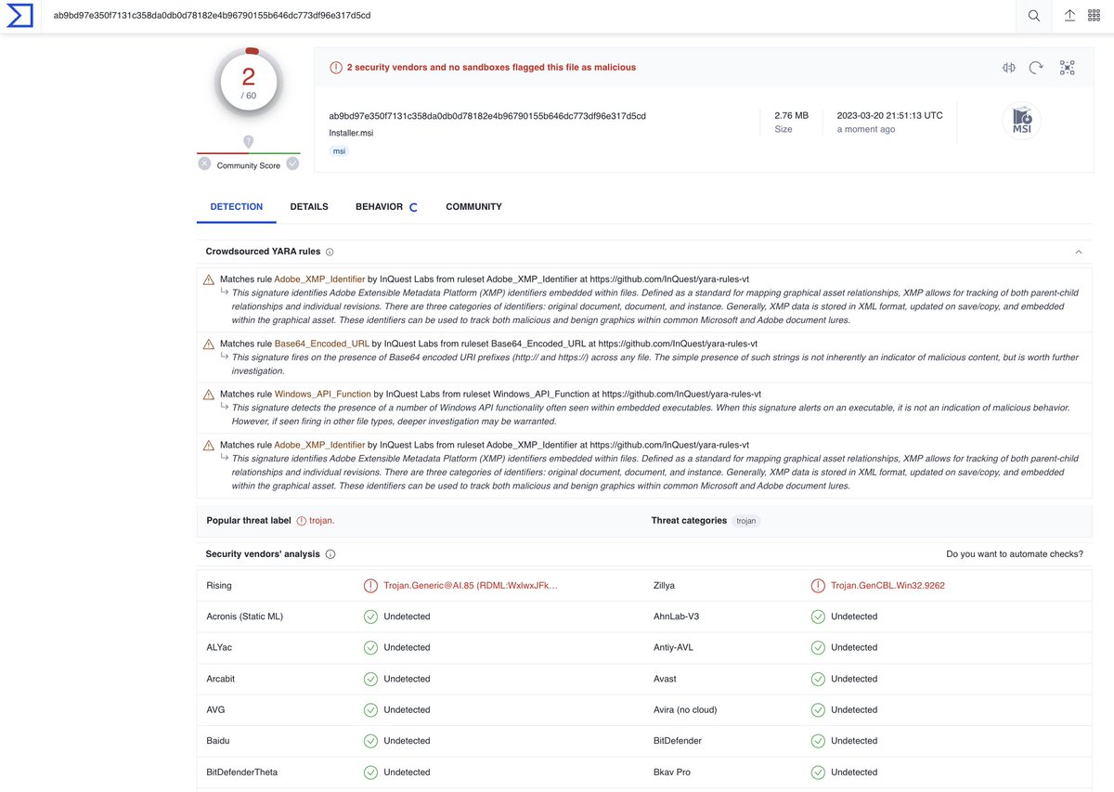
Task: Click the Popular threat label heading
Action: click(x=249, y=521)
